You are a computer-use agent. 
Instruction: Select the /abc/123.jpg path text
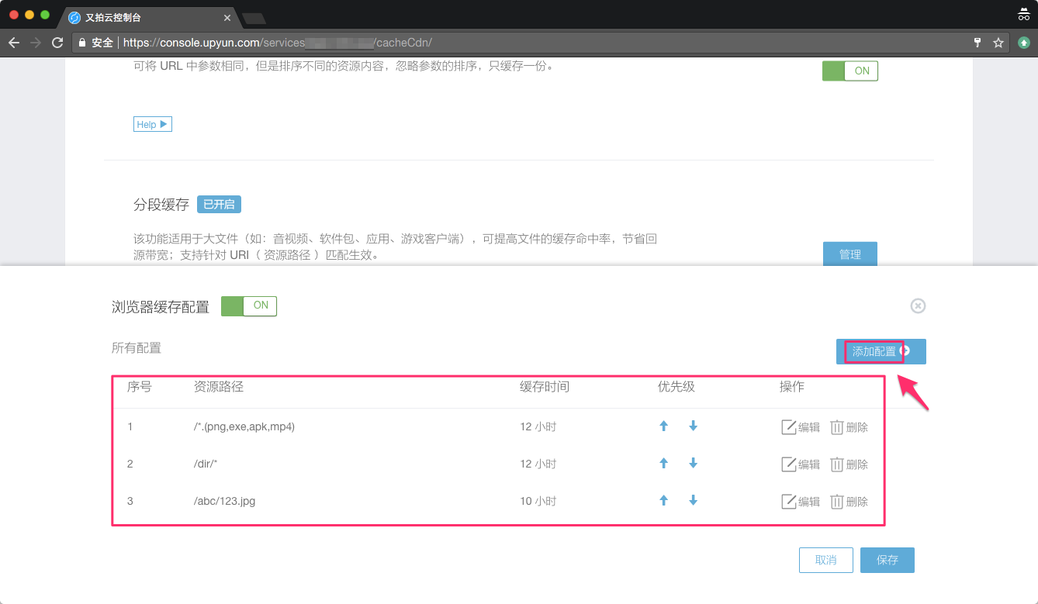coord(225,501)
